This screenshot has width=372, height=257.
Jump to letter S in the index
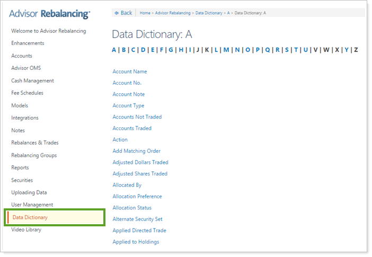coord(287,50)
